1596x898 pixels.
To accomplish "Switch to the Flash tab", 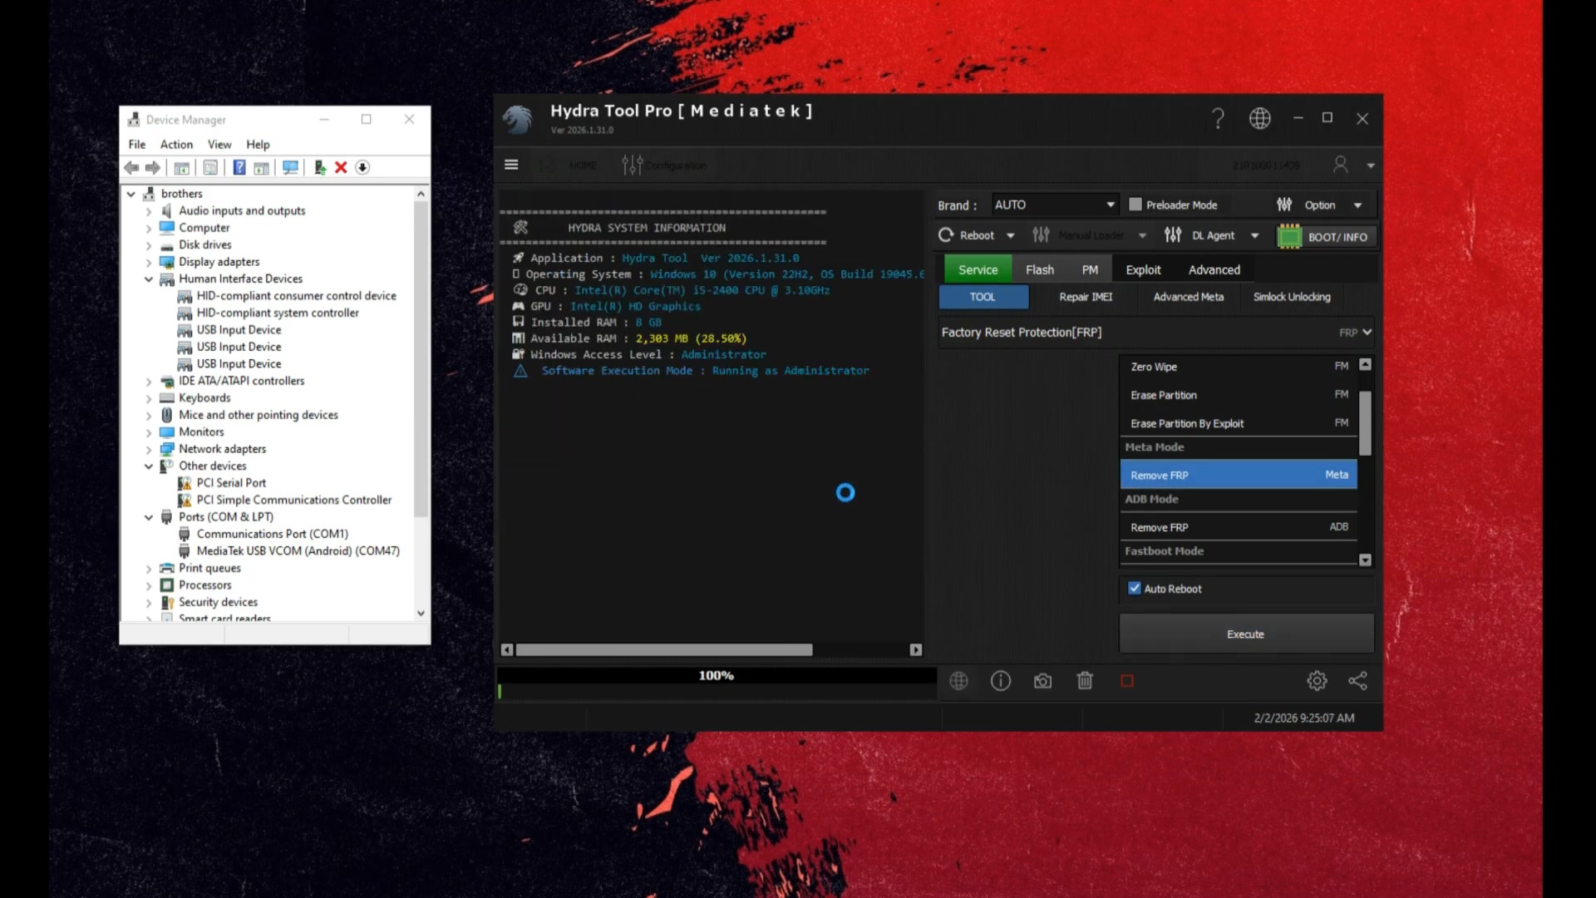I will (x=1039, y=269).
